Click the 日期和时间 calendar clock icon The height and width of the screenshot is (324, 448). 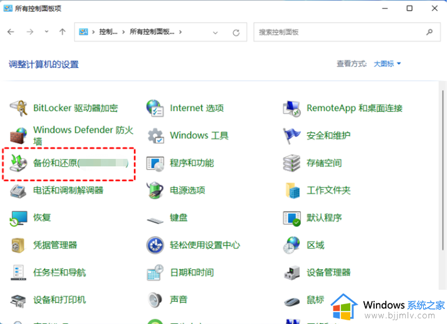(x=155, y=272)
